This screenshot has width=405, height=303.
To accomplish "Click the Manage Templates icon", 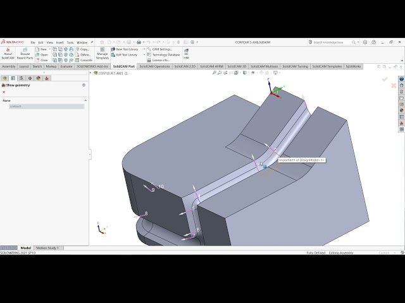I will coord(103,54).
